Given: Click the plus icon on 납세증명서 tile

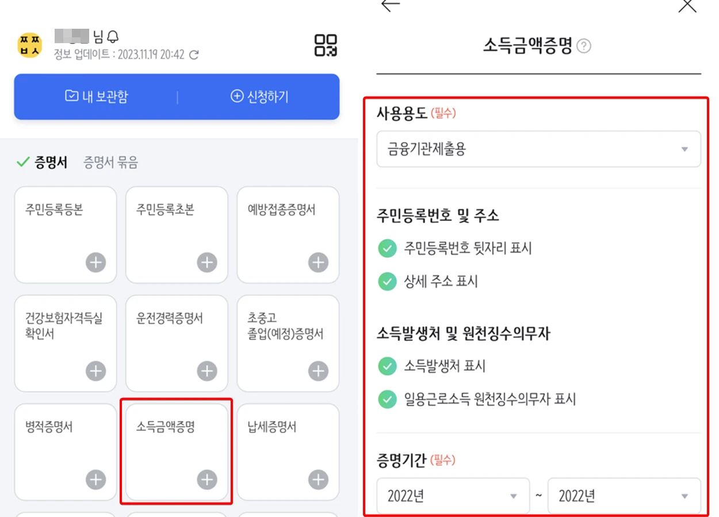Looking at the screenshot, I should [x=318, y=479].
